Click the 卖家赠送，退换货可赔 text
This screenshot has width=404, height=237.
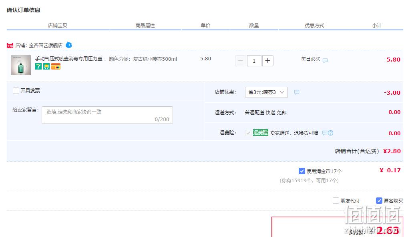click(x=294, y=133)
